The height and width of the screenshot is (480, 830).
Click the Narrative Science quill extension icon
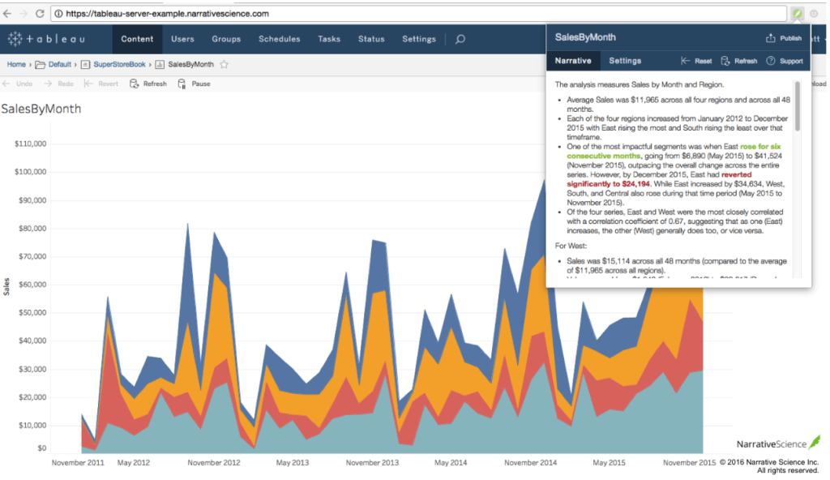click(798, 14)
